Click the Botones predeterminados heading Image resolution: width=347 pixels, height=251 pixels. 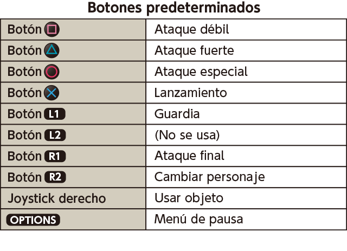(174, 8)
